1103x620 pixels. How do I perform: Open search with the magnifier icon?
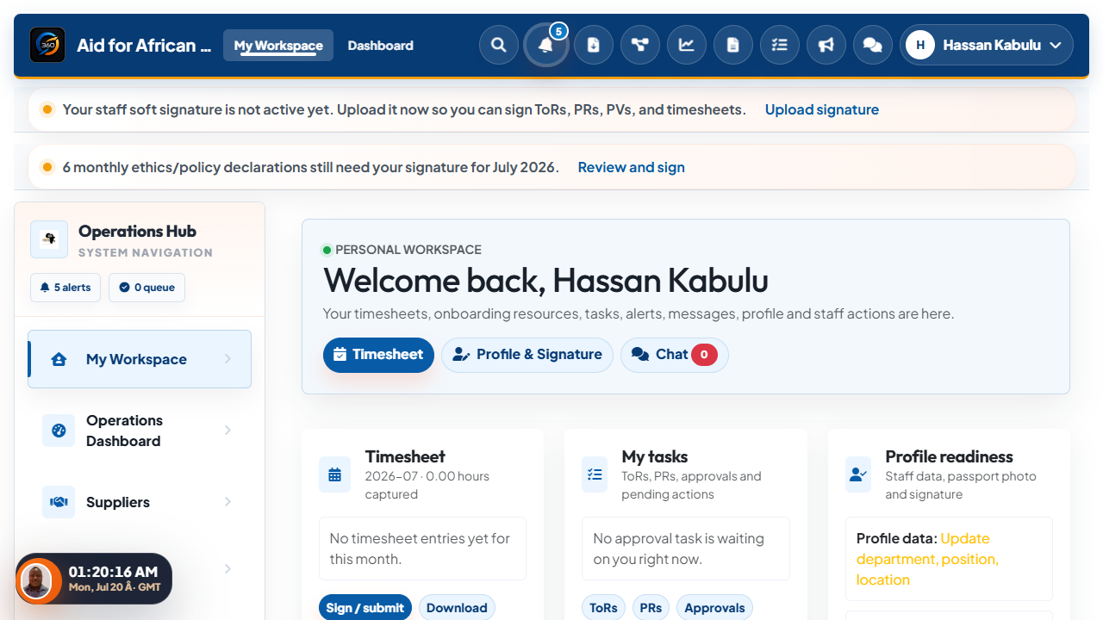[x=499, y=45]
